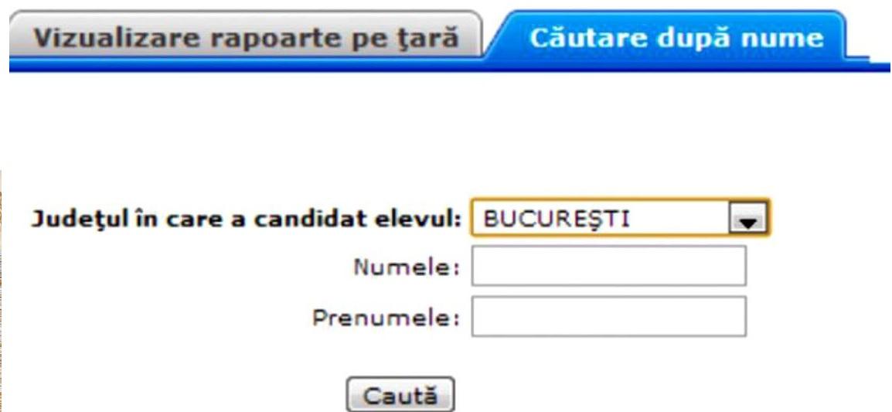
Task: Click the Județul în care a candidat elevul label
Action: click(247, 220)
